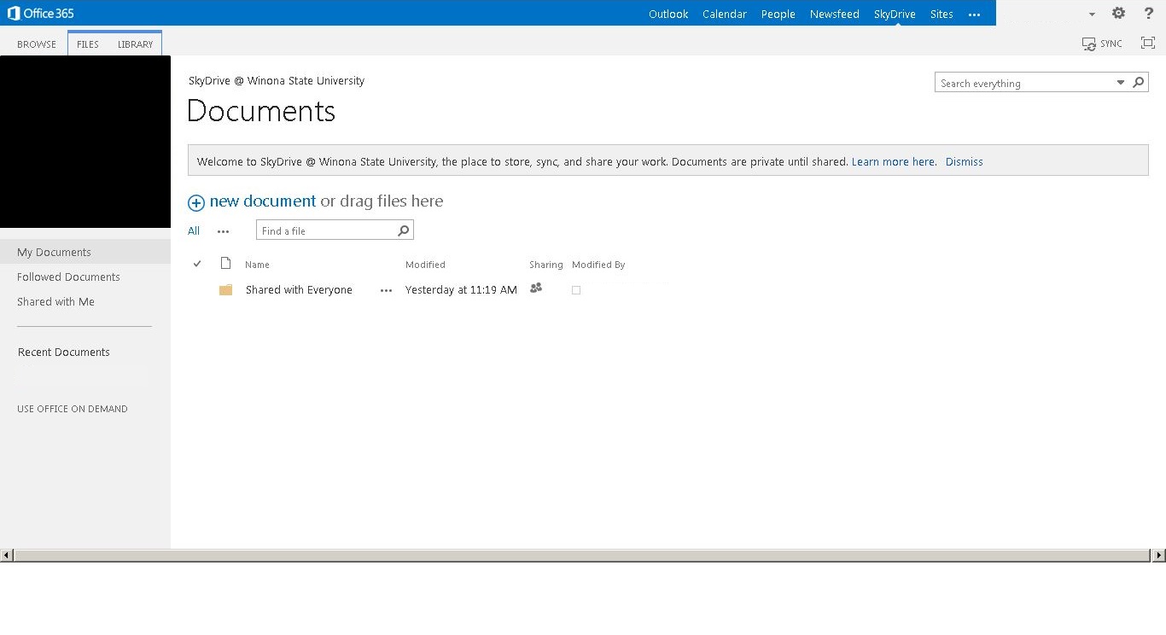
Task: Switch to the Library ribbon tab
Action: [x=136, y=44]
